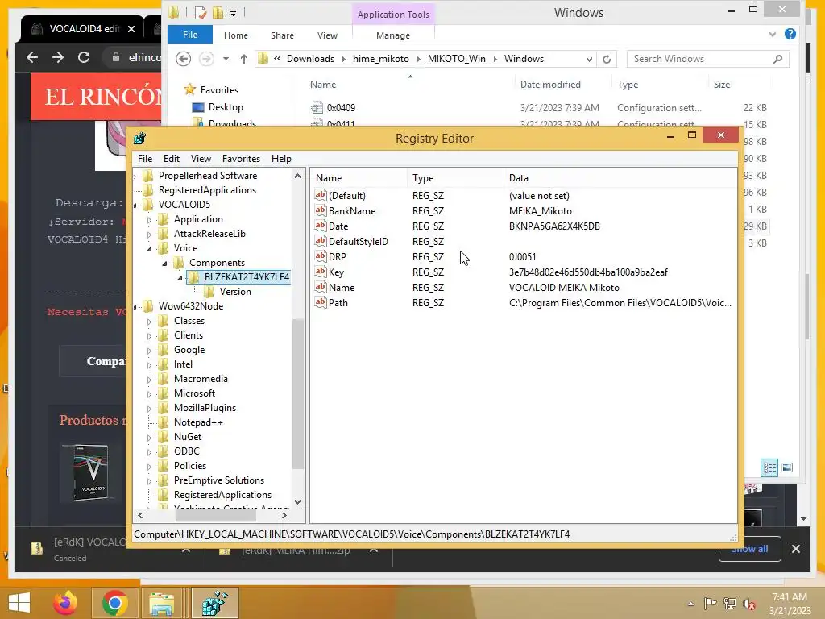Viewport: 825px width, 619px height.
Task: Switch to the Share ribbon tab in Explorer
Action: pos(282,35)
